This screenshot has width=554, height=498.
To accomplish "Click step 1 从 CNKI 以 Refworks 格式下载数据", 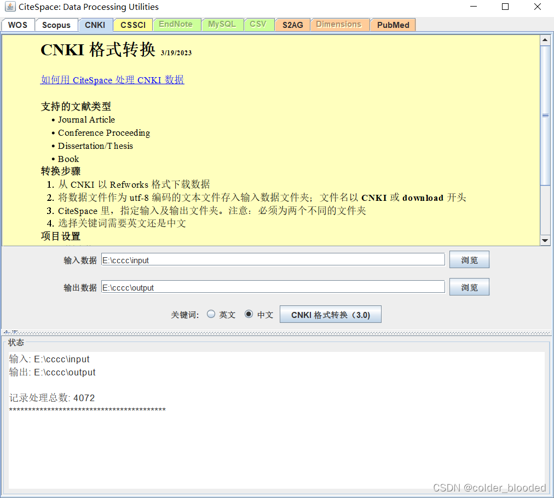I will pos(134,184).
